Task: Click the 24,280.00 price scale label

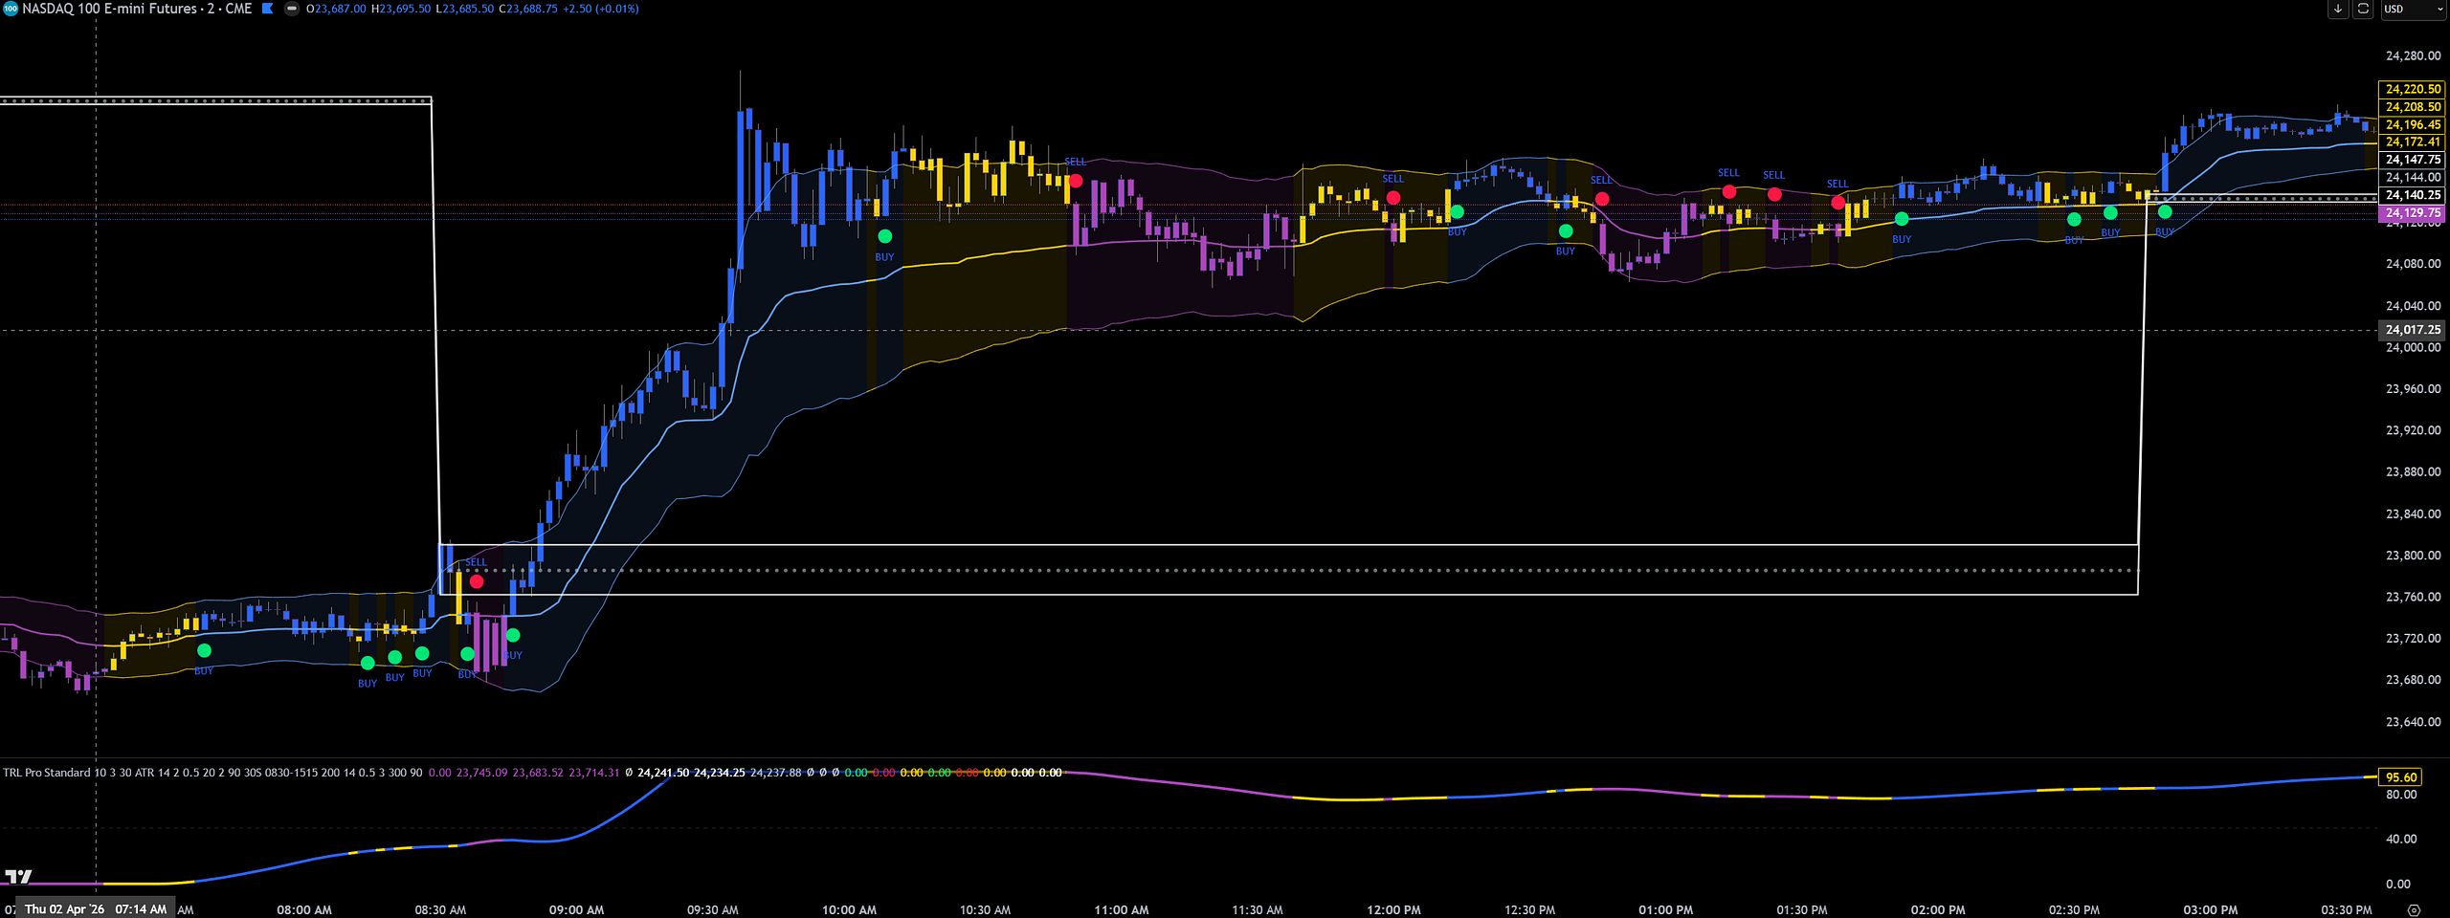Action: [x=2413, y=55]
